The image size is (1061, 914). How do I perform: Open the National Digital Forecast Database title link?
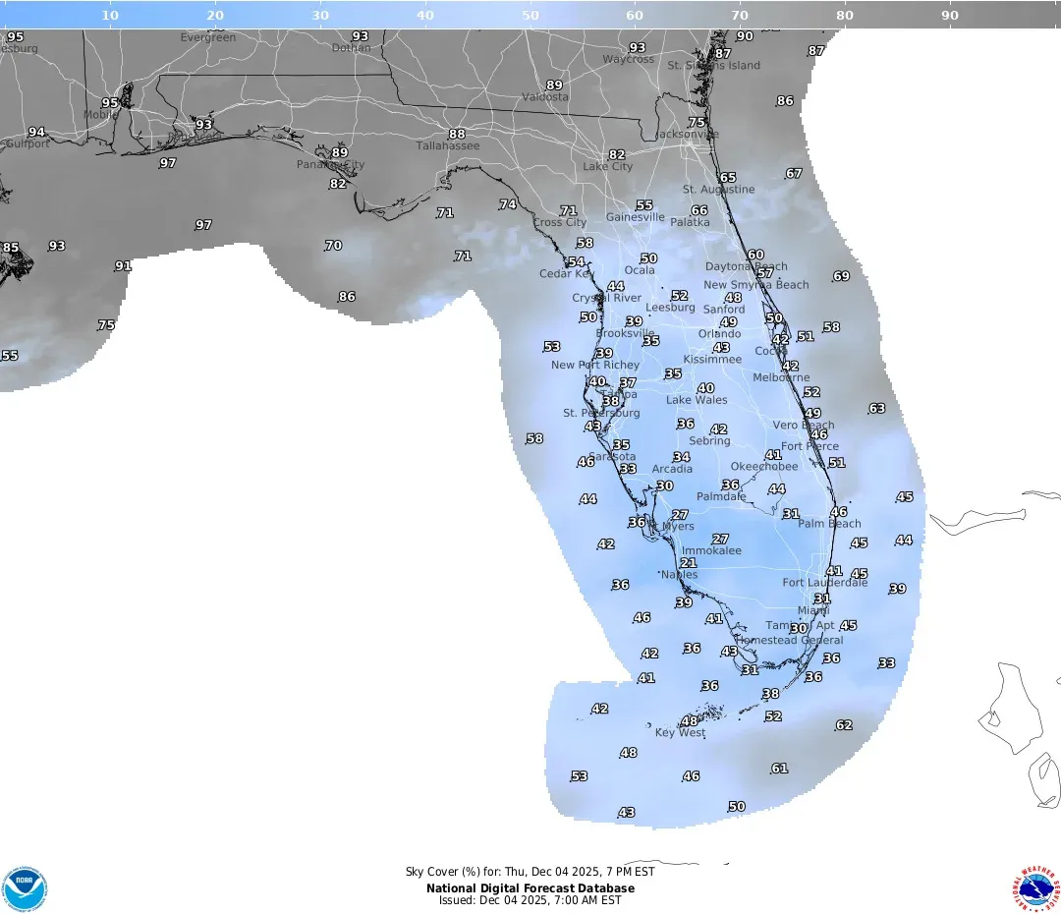530,887
